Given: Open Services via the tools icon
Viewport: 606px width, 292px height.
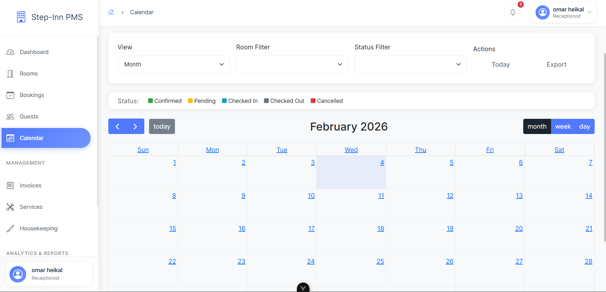Looking at the screenshot, I should tap(10, 207).
